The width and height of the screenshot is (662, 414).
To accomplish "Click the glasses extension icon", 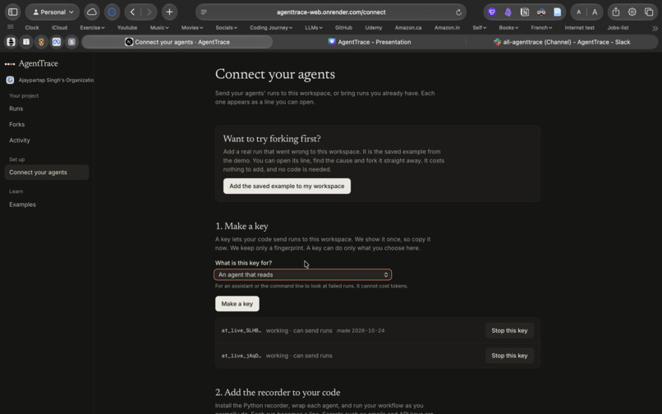I will click(540, 11).
